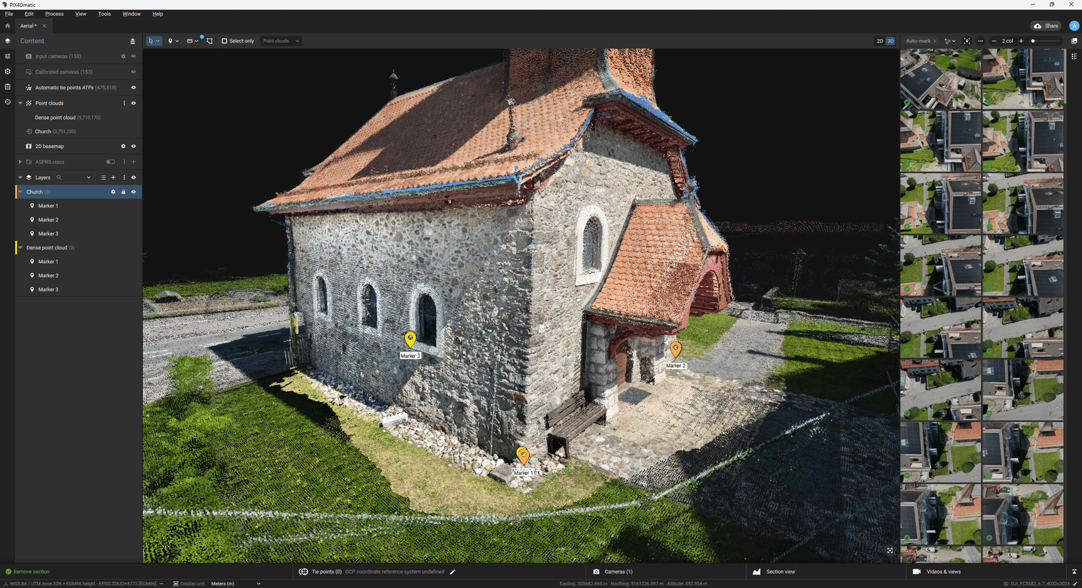Toggle Input cameras visibility

coord(133,56)
